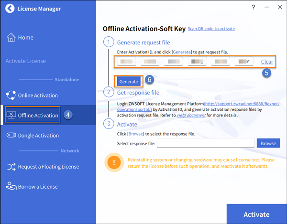This screenshot has height=224, width=287.
Task: Click the Online Activation circular icon
Action: [11, 95]
